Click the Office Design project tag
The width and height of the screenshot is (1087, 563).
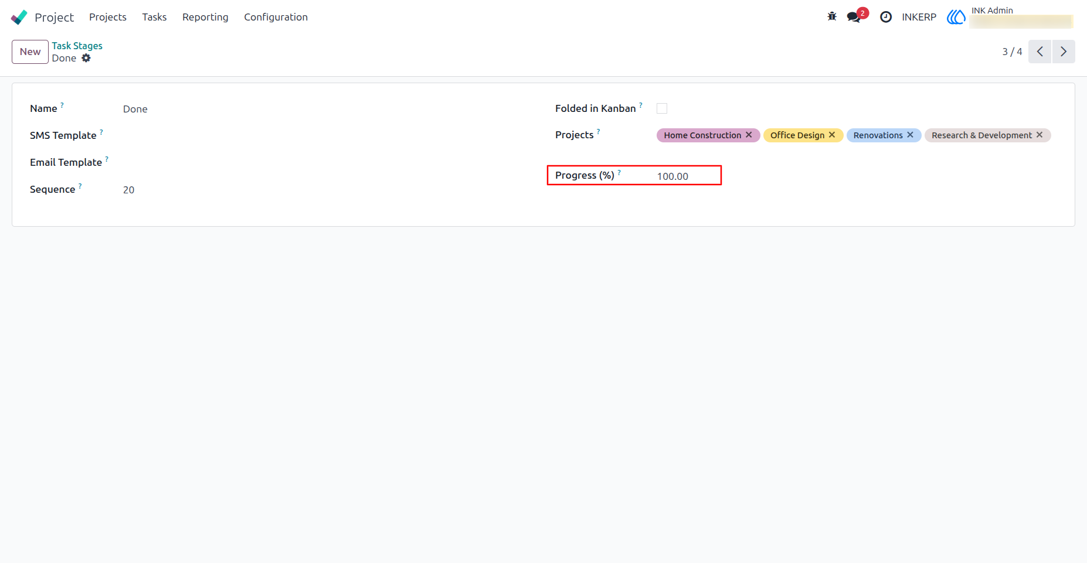797,135
